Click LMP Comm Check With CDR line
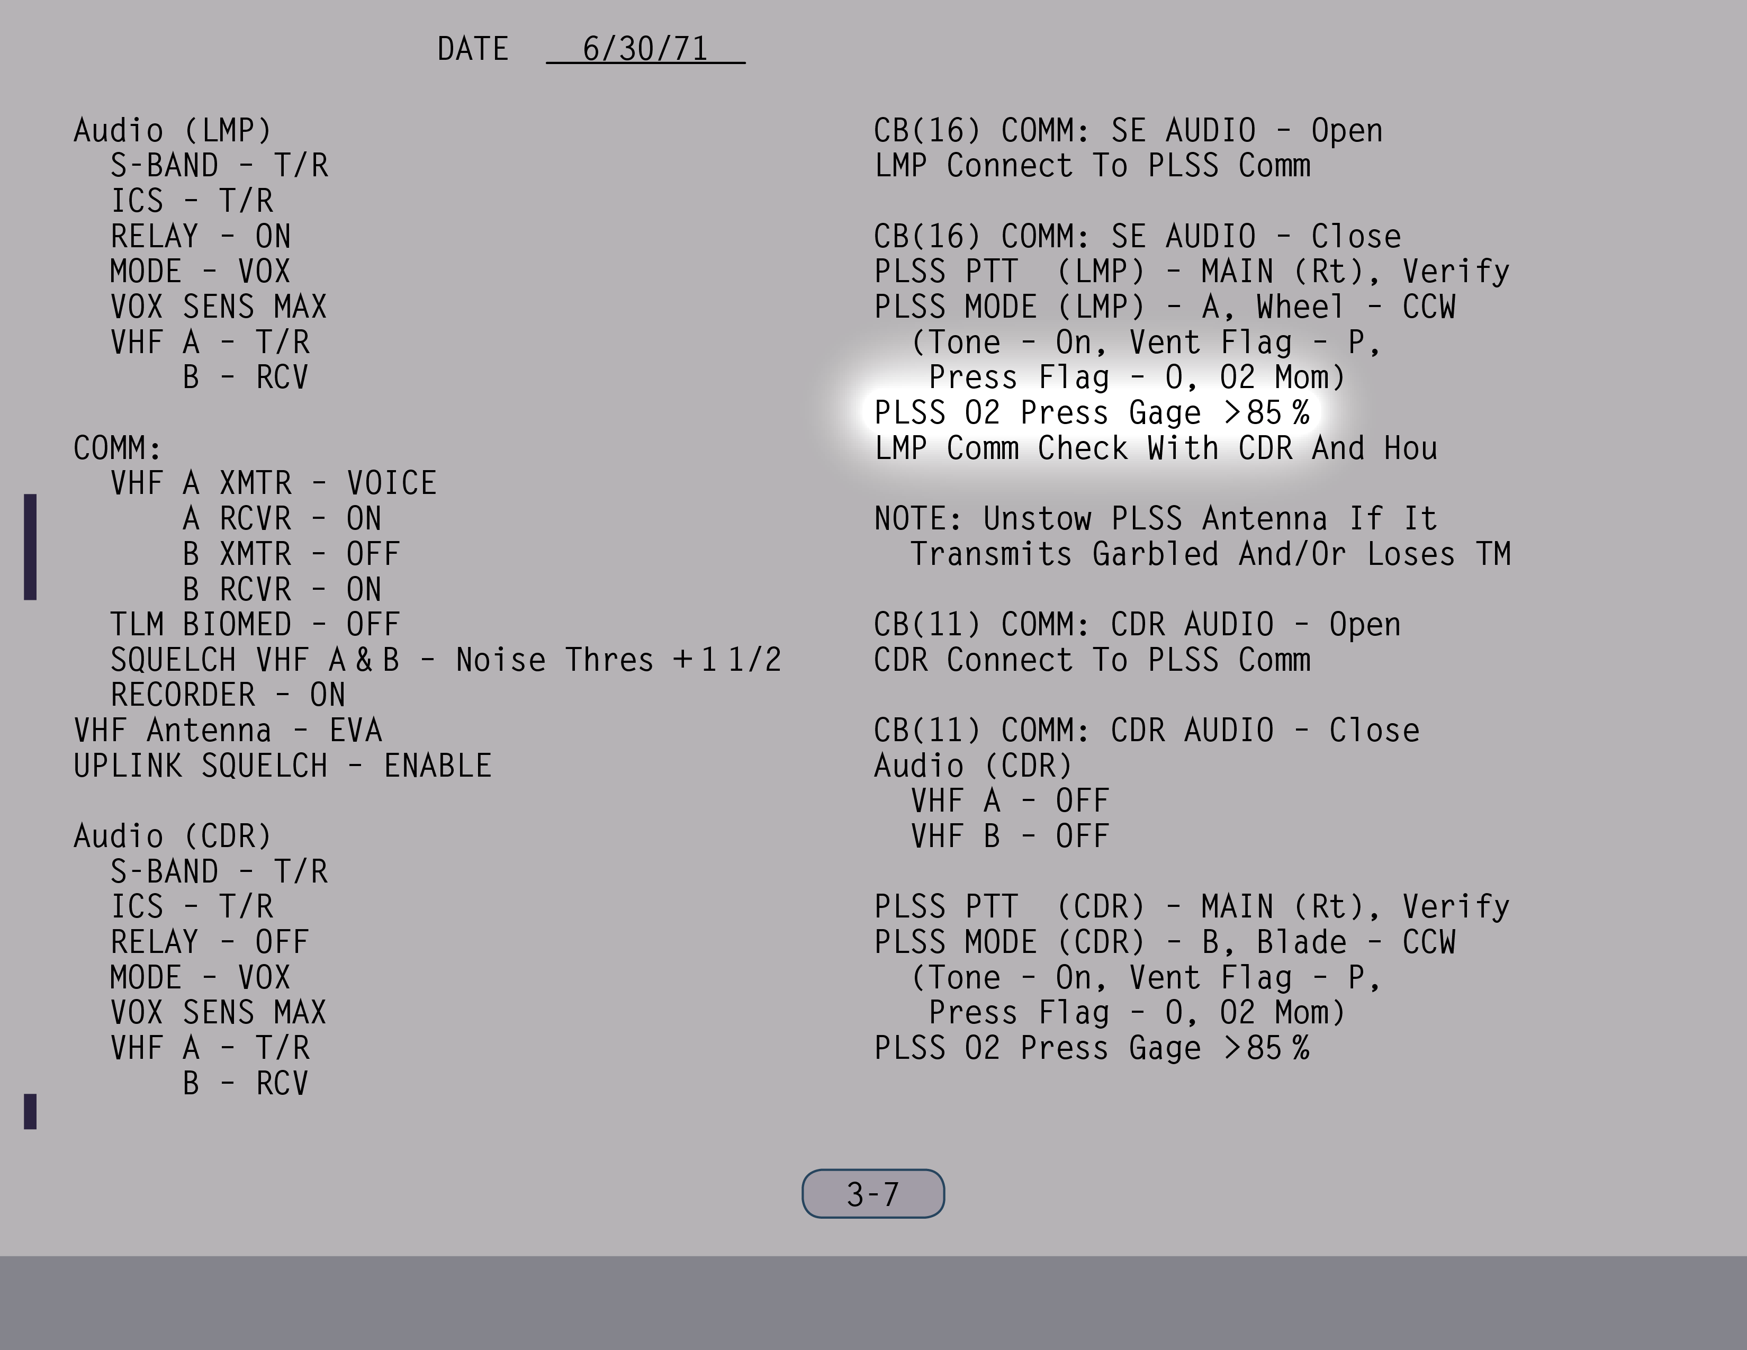The height and width of the screenshot is (1350, 1747). click(1155, 448)
